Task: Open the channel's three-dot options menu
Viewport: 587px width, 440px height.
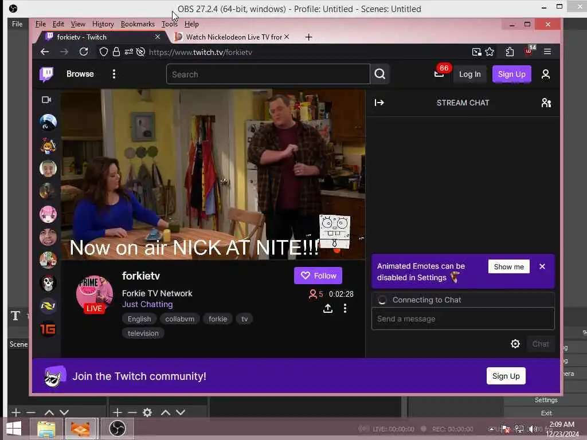Action: point(345,308)
